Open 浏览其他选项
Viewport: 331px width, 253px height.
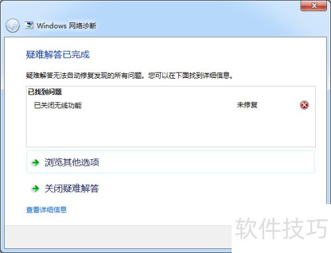[171, 162]
